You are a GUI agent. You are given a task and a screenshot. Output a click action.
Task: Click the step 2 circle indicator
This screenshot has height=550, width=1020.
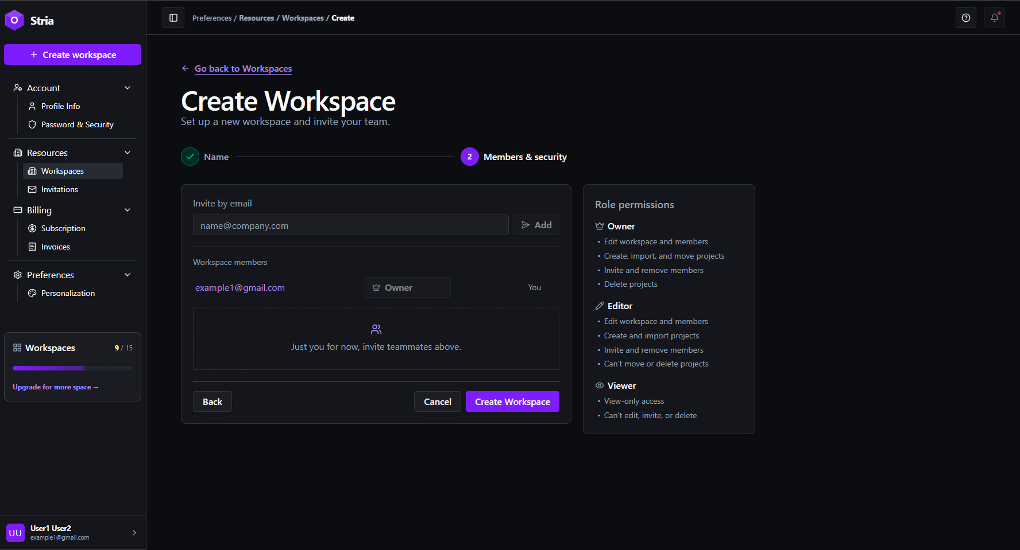pyautogui.click(x=470, y=157)
